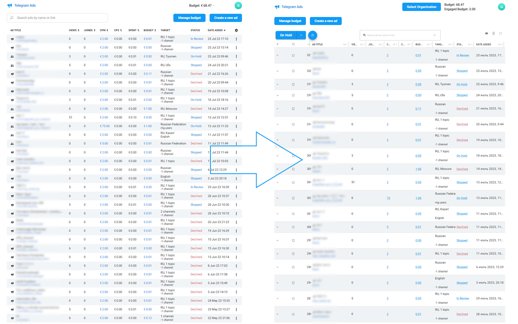Click the On Hold action button in right view
The height and width of the screenshot is (324, 518).
286,35
